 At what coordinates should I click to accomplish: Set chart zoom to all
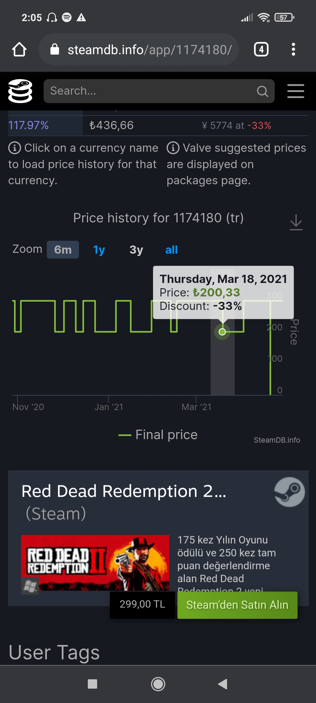[x=171, y=250]
